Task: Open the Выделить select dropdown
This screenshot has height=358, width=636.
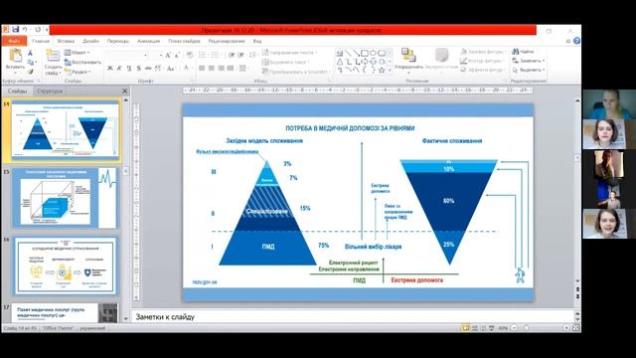Action: (528, 70)
